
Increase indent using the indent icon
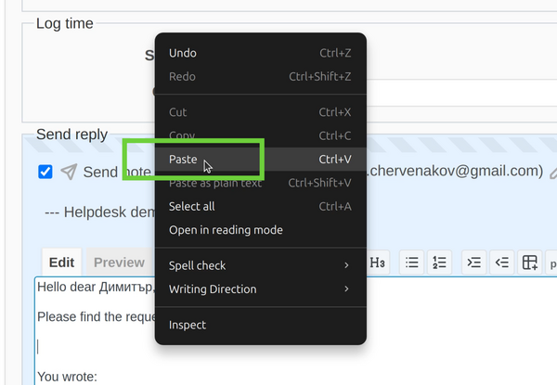click(x=474, y=263)
